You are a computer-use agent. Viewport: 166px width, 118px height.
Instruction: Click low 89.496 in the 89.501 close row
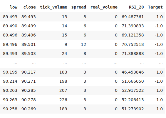coord(10,44)
